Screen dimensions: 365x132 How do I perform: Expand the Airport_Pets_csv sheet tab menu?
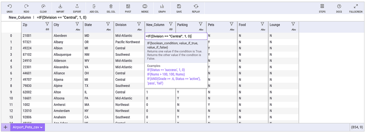click(41, 127)
